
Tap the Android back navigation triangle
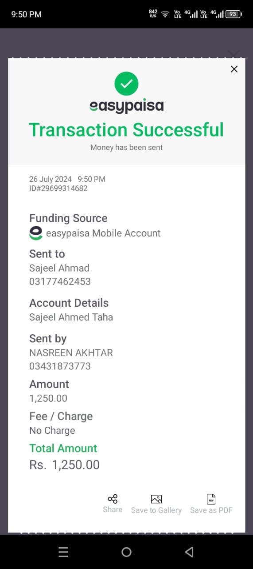189,552
